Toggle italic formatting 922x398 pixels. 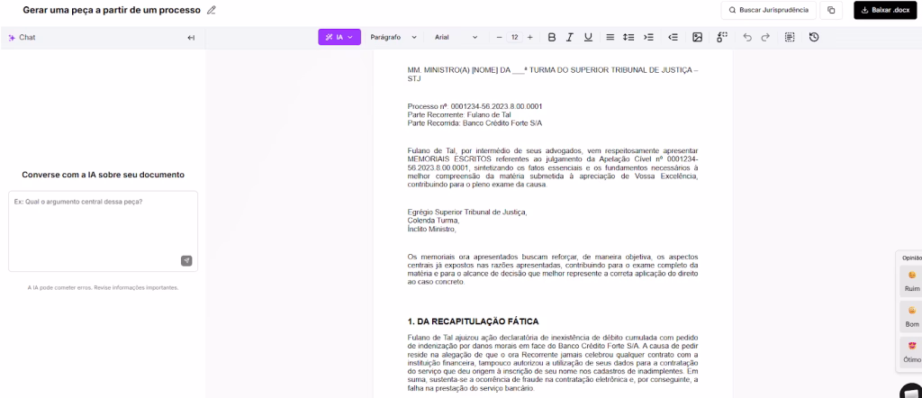(x=569, y=37)
